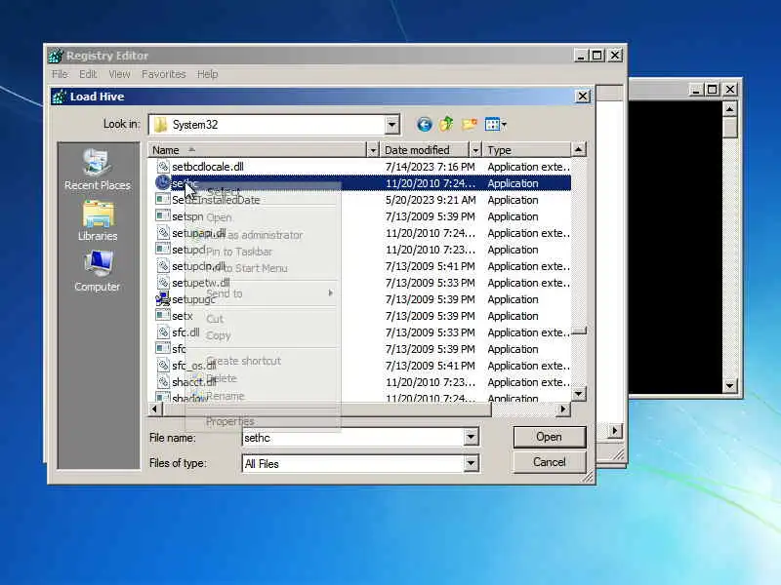Image resolution: width=781 pixels, height=585 pixels.
Task: Choose Create shortcut in the context menu
Action: 263,361
